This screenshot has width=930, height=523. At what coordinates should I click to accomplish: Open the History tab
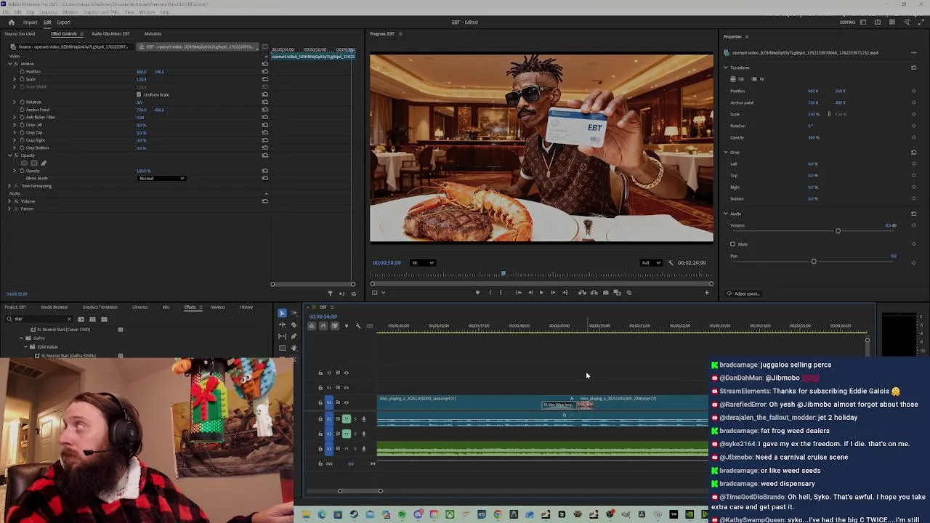click(246, 307)
